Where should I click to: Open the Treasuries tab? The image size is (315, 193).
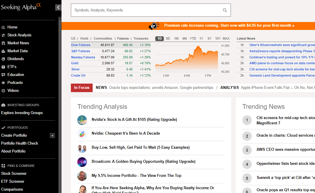141,38
